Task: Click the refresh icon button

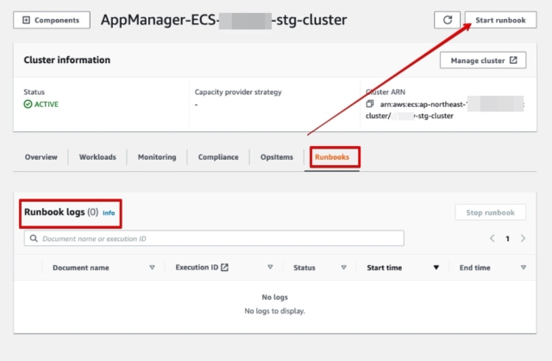Action: (x=447, y=20)
